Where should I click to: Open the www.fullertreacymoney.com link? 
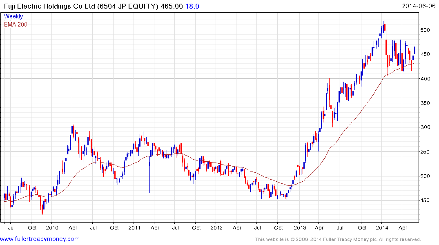coord(40,239)
